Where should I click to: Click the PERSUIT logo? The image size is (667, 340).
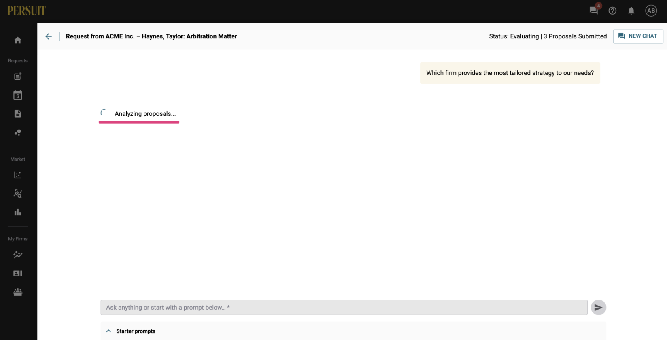click(27, 11)
